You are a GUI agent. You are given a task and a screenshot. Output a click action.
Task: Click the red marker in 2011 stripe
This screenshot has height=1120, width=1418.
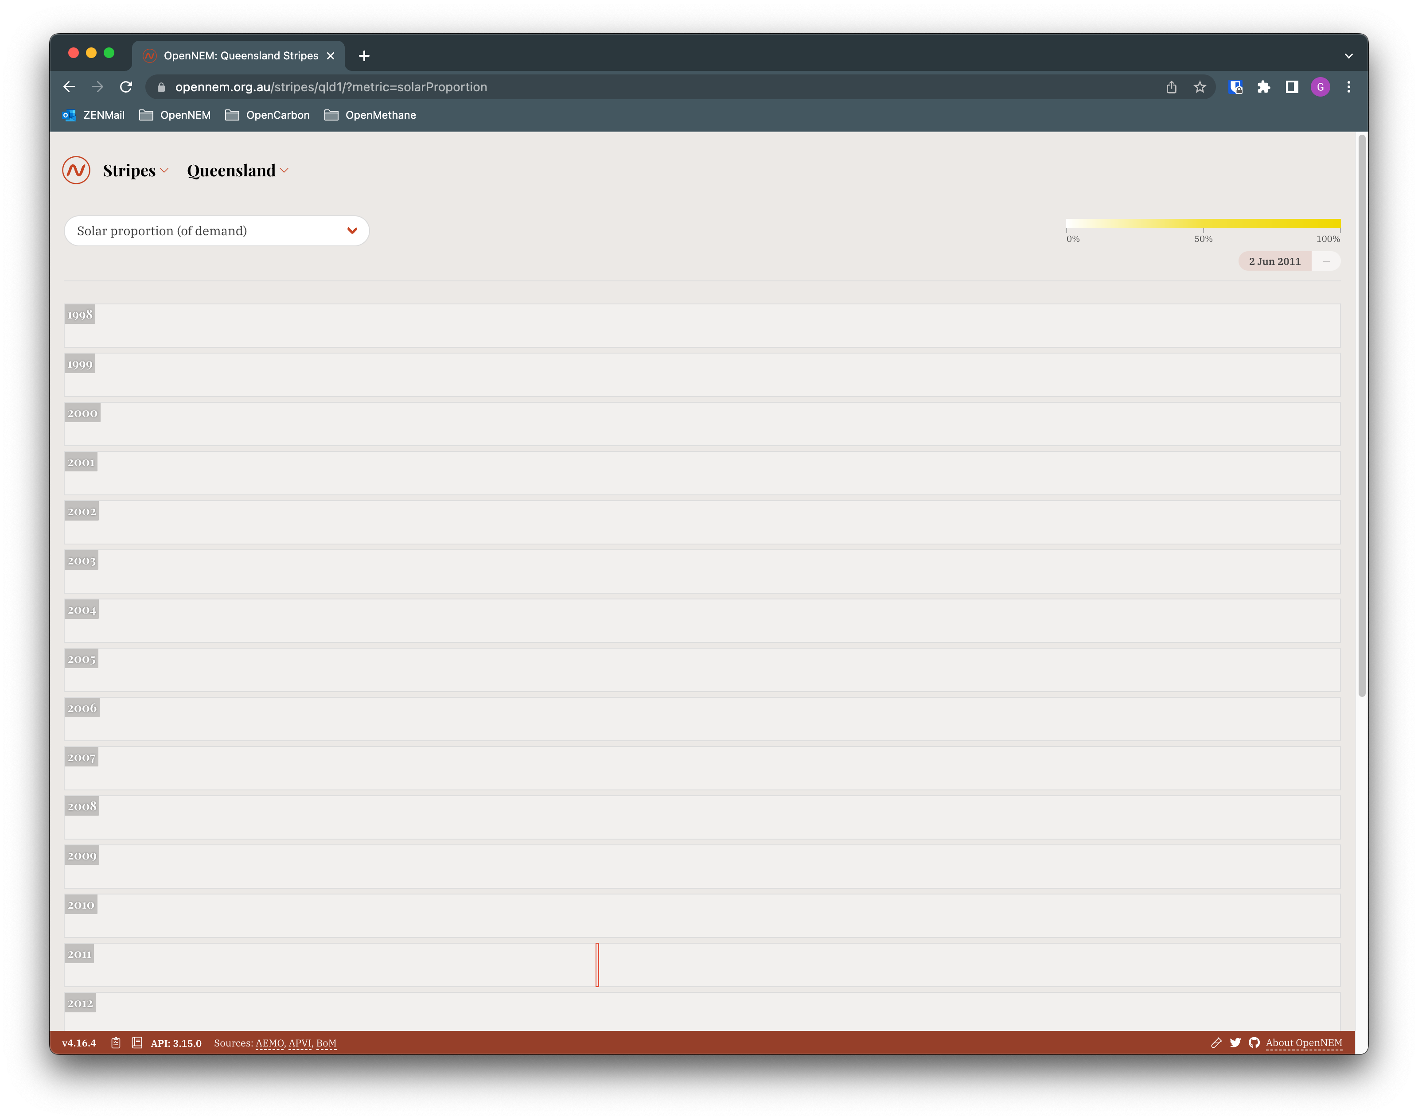tap(597, 964)
